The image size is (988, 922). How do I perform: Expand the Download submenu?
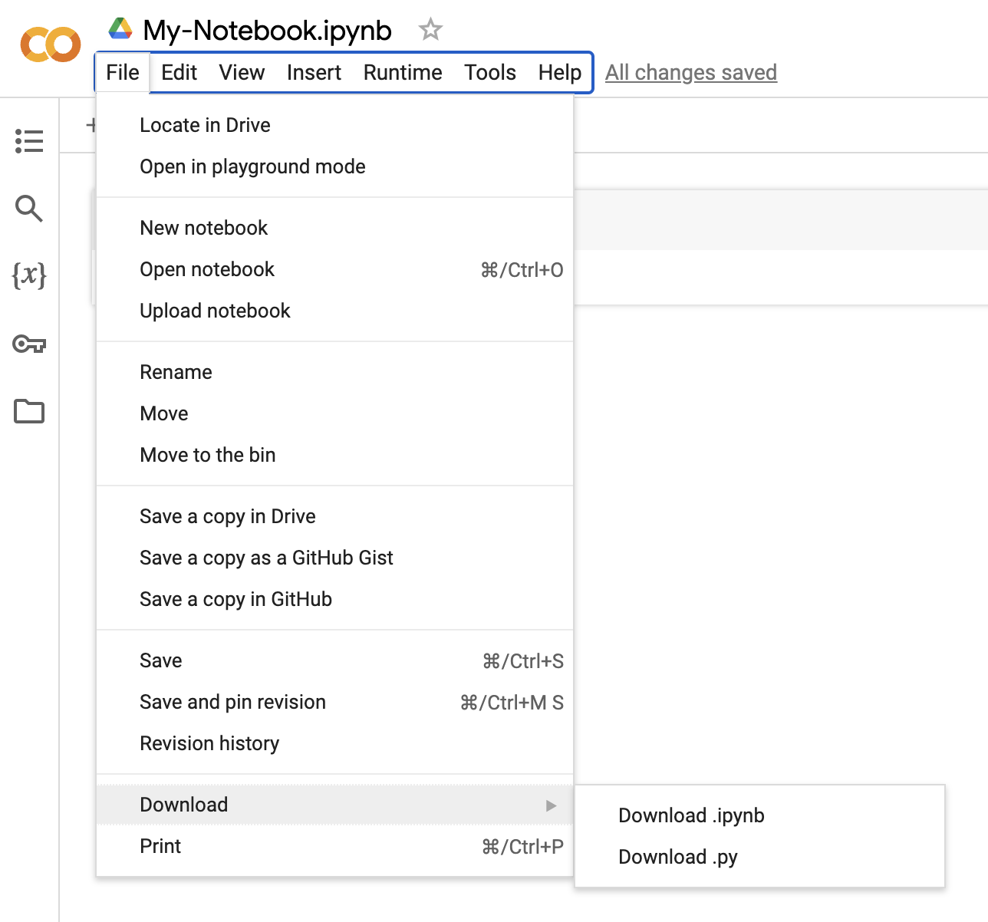pyautogui.click(x=184, y=804)
